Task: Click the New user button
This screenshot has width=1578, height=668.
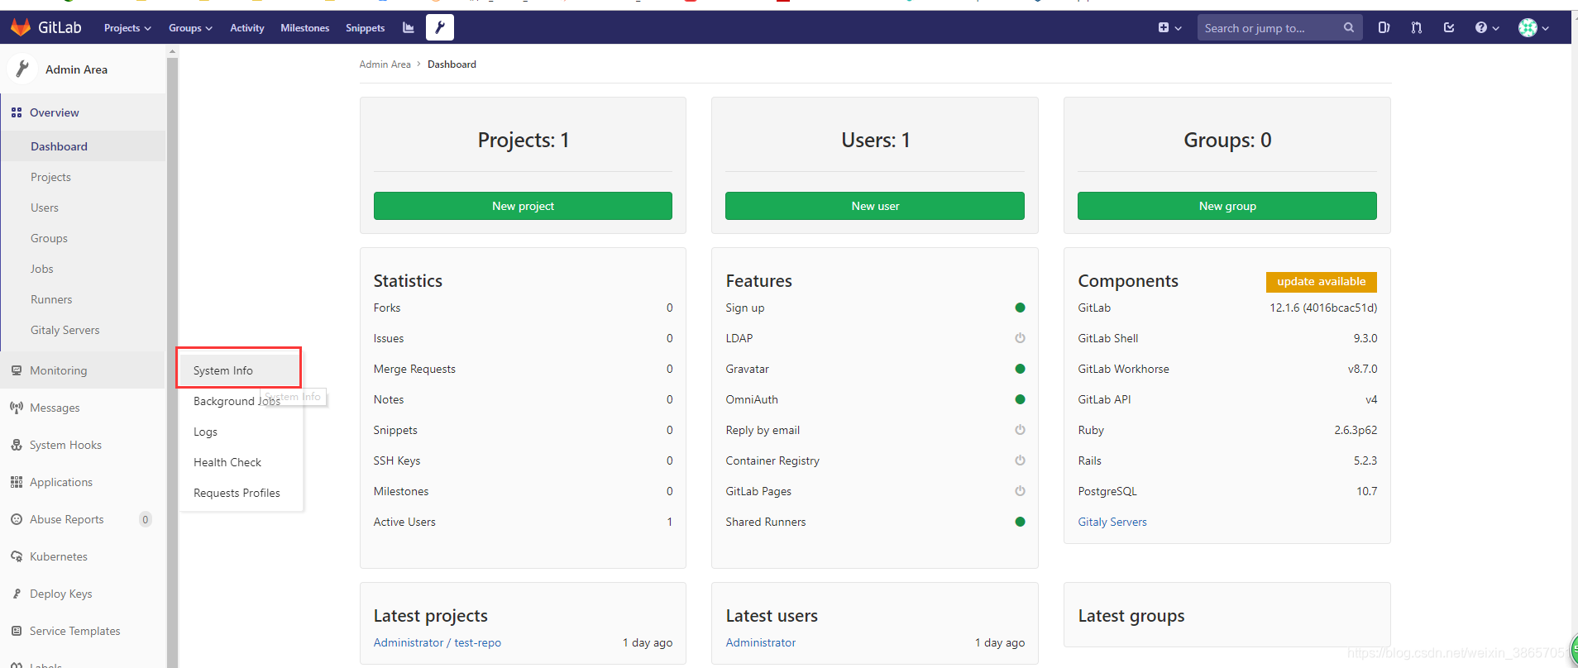Action: pyautogui.click(x=875, y=206)
